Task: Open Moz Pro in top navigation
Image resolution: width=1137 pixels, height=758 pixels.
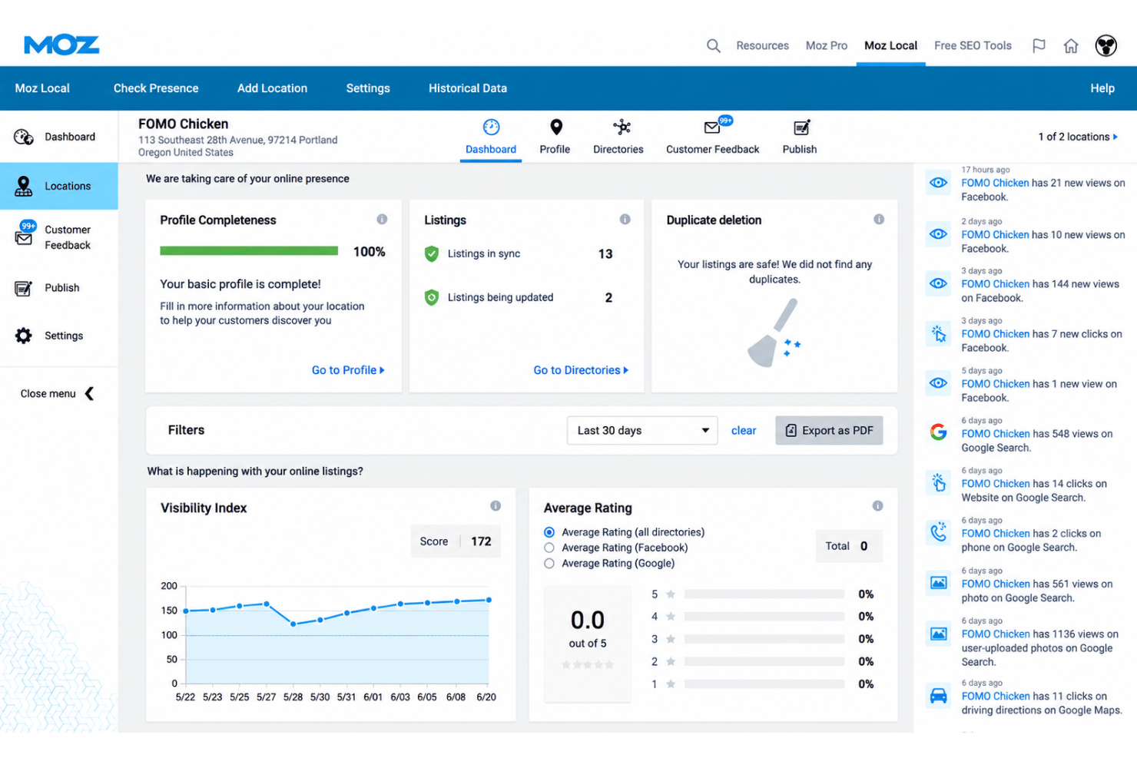Action: point(827,46)
